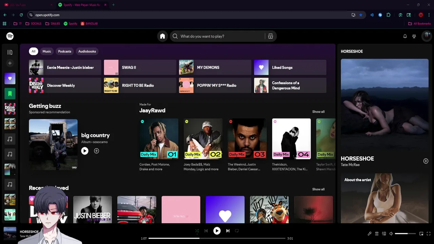Click the main Play button in player bar
Viewport: 434px width, 244px height.
217,231
